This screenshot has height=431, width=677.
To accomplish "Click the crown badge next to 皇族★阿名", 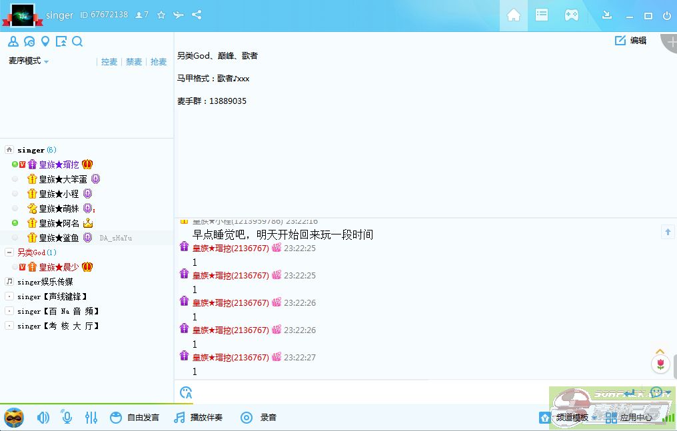I will click(88, 223).
